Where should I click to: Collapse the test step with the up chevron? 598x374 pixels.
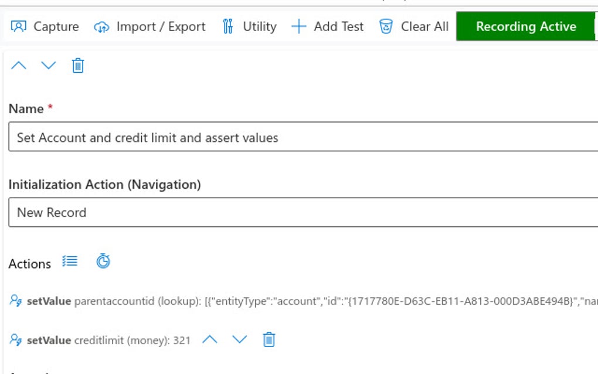19,66
